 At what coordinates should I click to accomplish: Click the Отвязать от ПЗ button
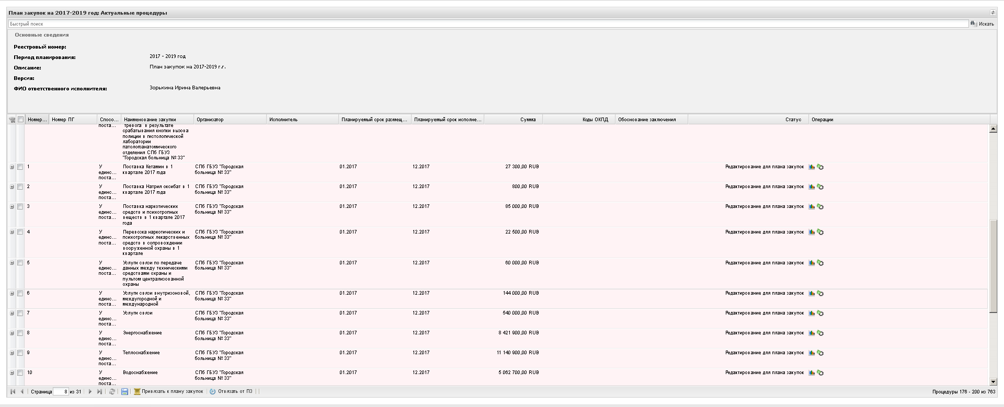click(231, 391)
